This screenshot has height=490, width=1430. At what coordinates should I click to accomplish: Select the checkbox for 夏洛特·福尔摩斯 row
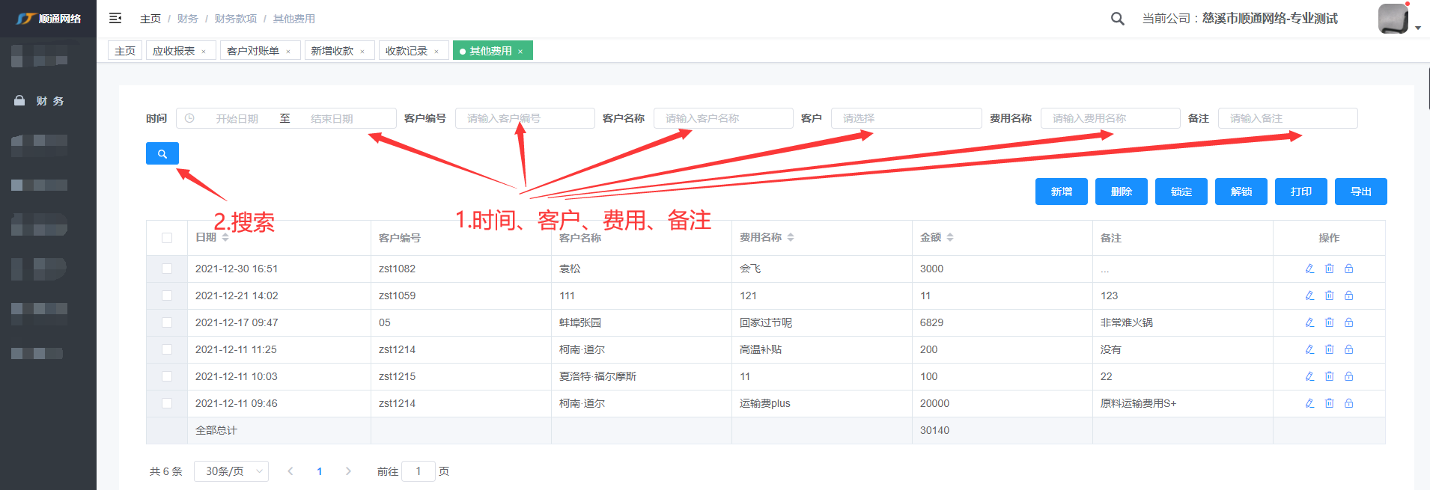tap(167, 376)
